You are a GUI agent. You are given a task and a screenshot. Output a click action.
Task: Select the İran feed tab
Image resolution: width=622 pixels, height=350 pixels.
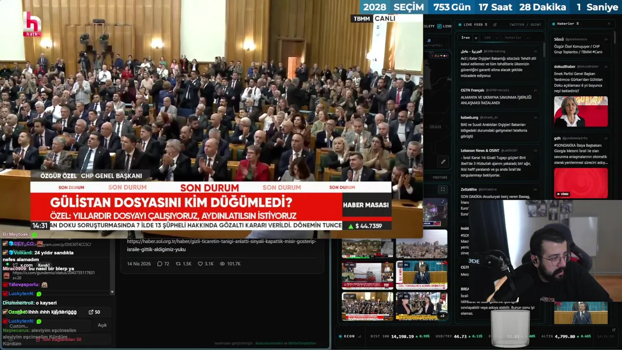(x=466, y=37)
